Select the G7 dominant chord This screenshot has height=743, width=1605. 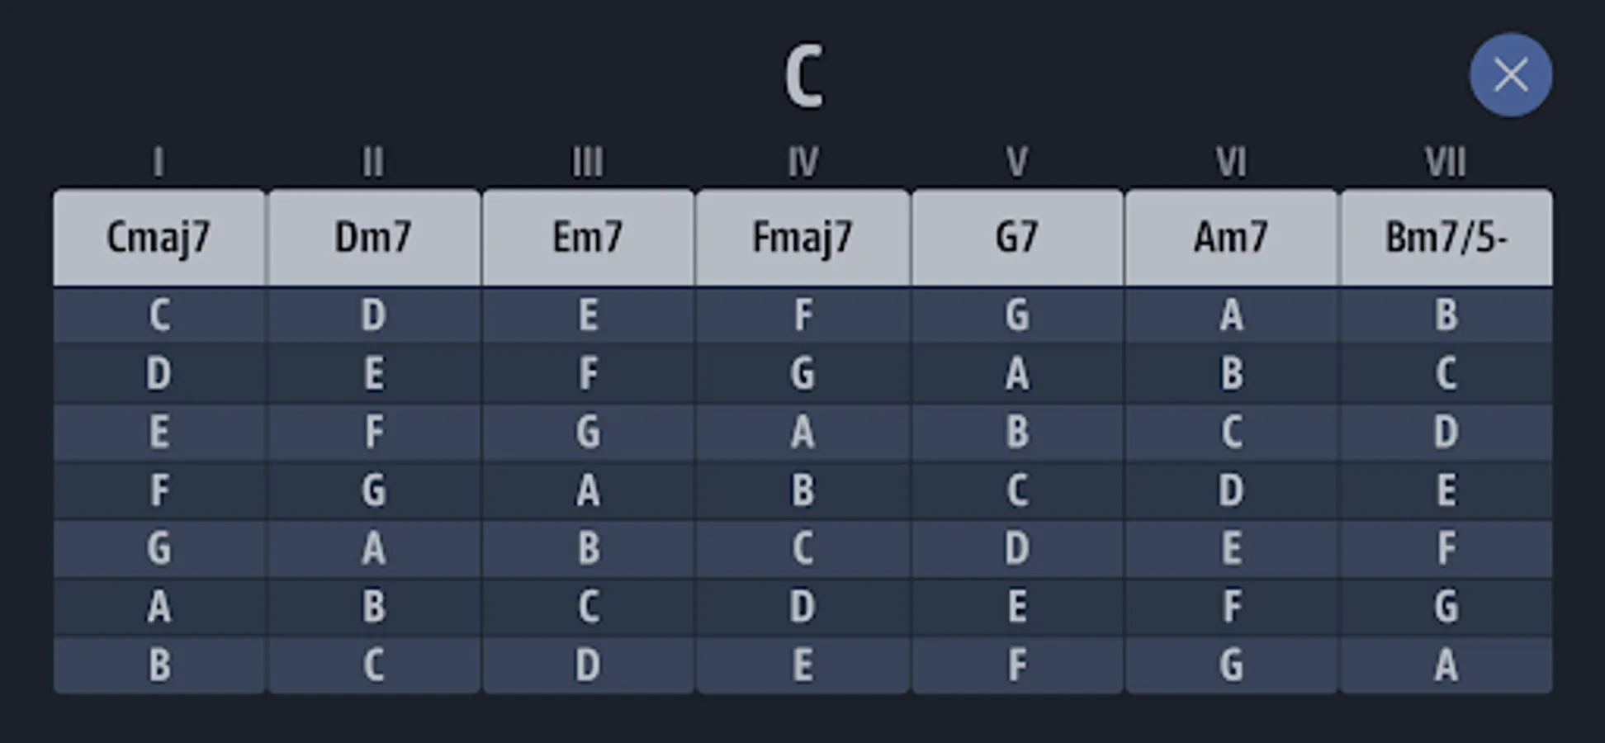pos(1016,238)
